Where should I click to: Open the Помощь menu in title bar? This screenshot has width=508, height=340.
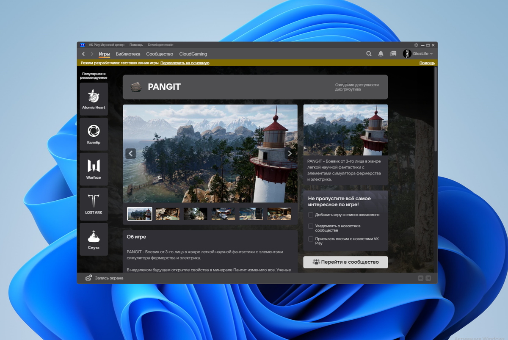click(136, 45)
